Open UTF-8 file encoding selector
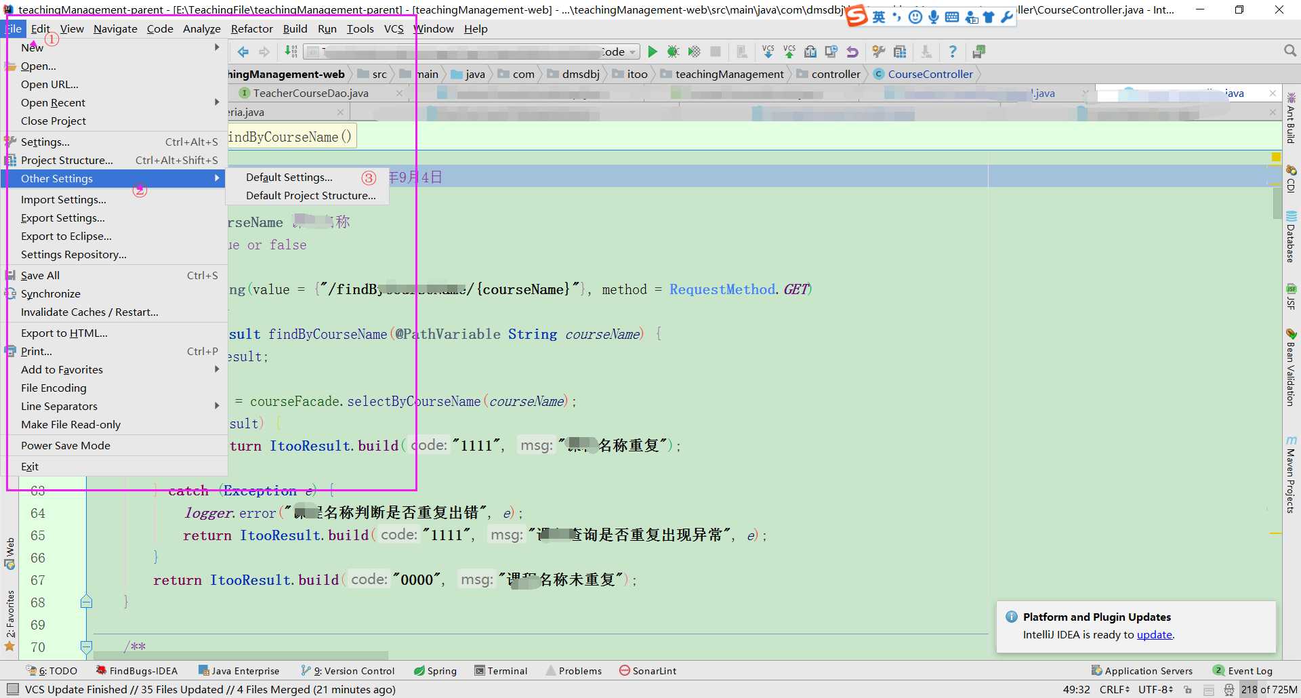Image resolution: width=1301 pixels, height=698 pixels. pos(1156,689)
